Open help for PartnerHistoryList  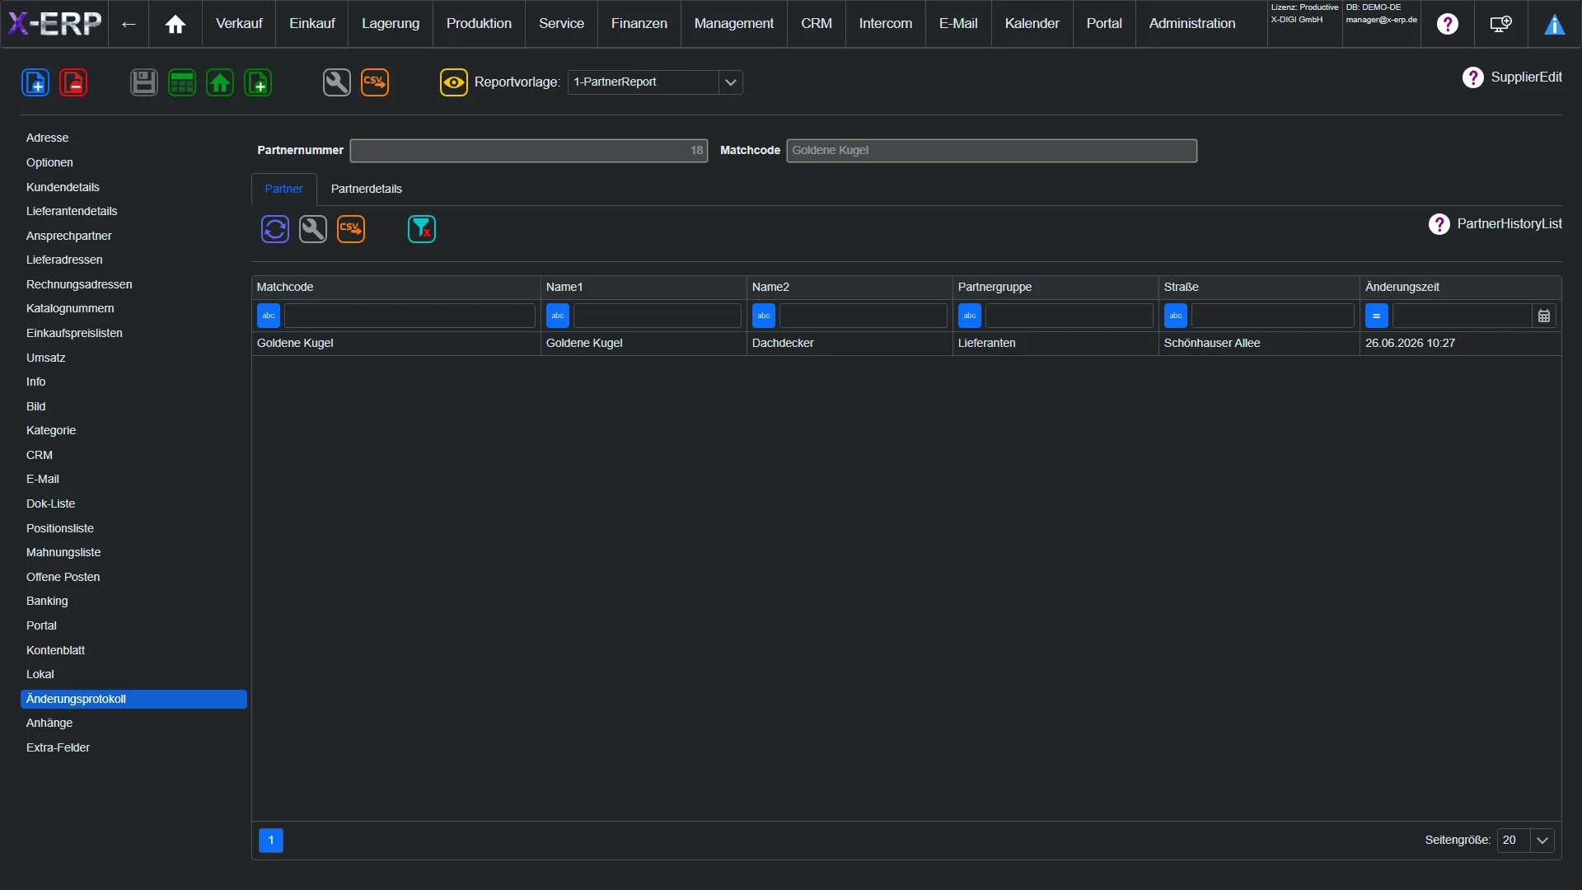pyautogui.click(x=1439, y=224)
